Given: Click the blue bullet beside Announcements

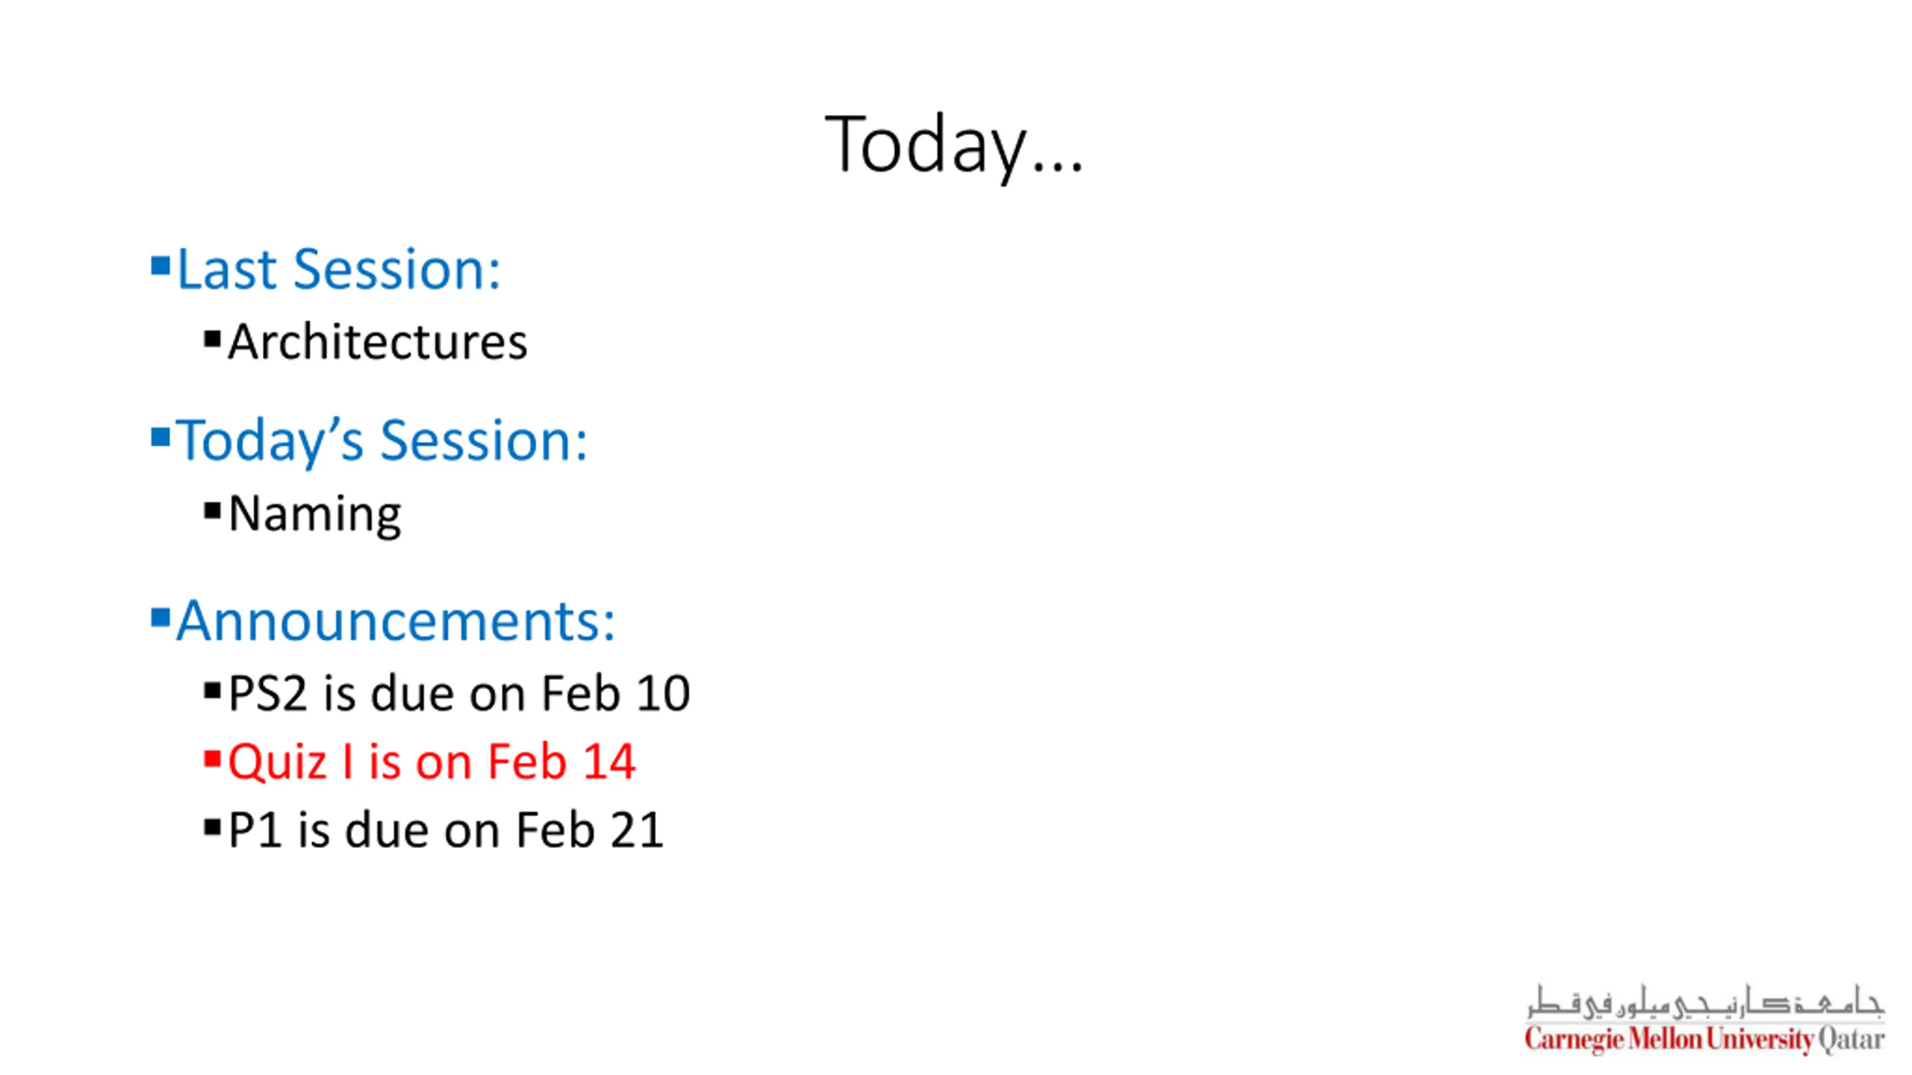Looking at the screenshot, I should click(160, 617).
